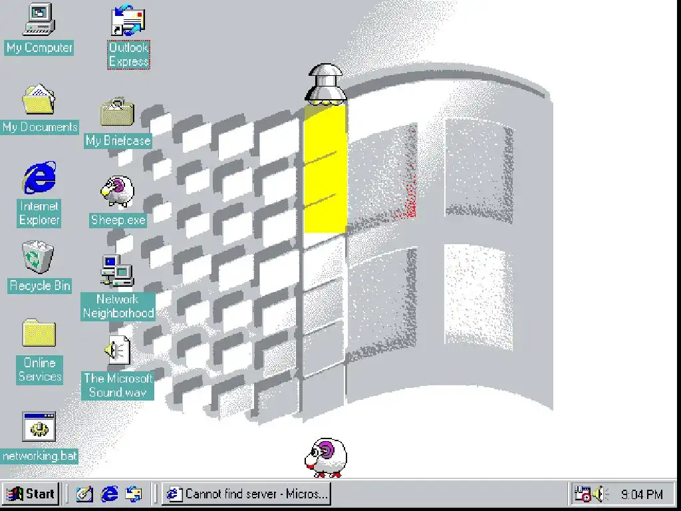The image size is (681, 511).
Task: Select the Network Neighborhood icon
Action: [117, 271]
